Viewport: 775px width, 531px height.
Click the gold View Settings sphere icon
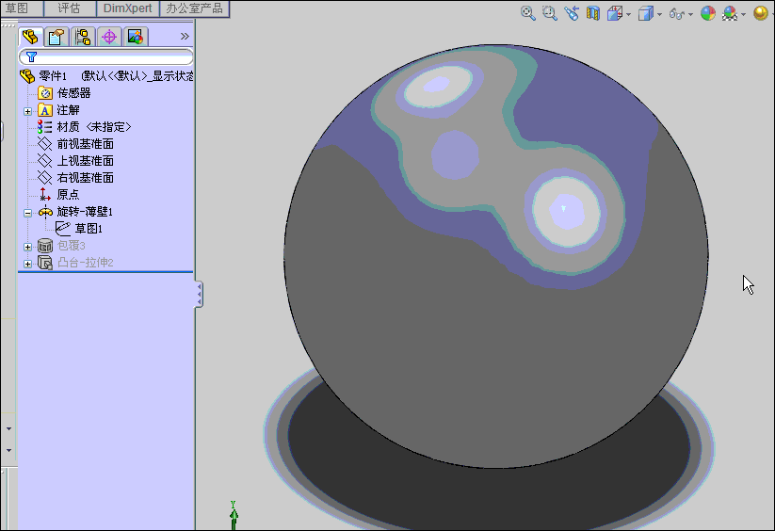click(760, 13)
